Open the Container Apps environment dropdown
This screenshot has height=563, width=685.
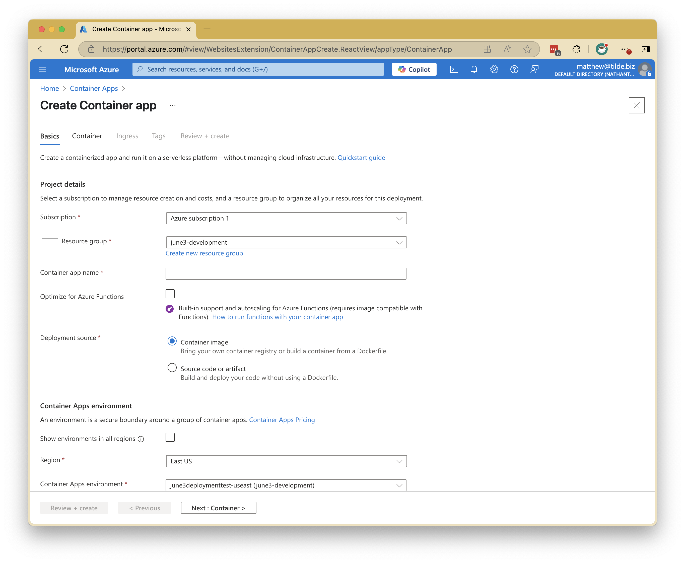pos(286,485)
